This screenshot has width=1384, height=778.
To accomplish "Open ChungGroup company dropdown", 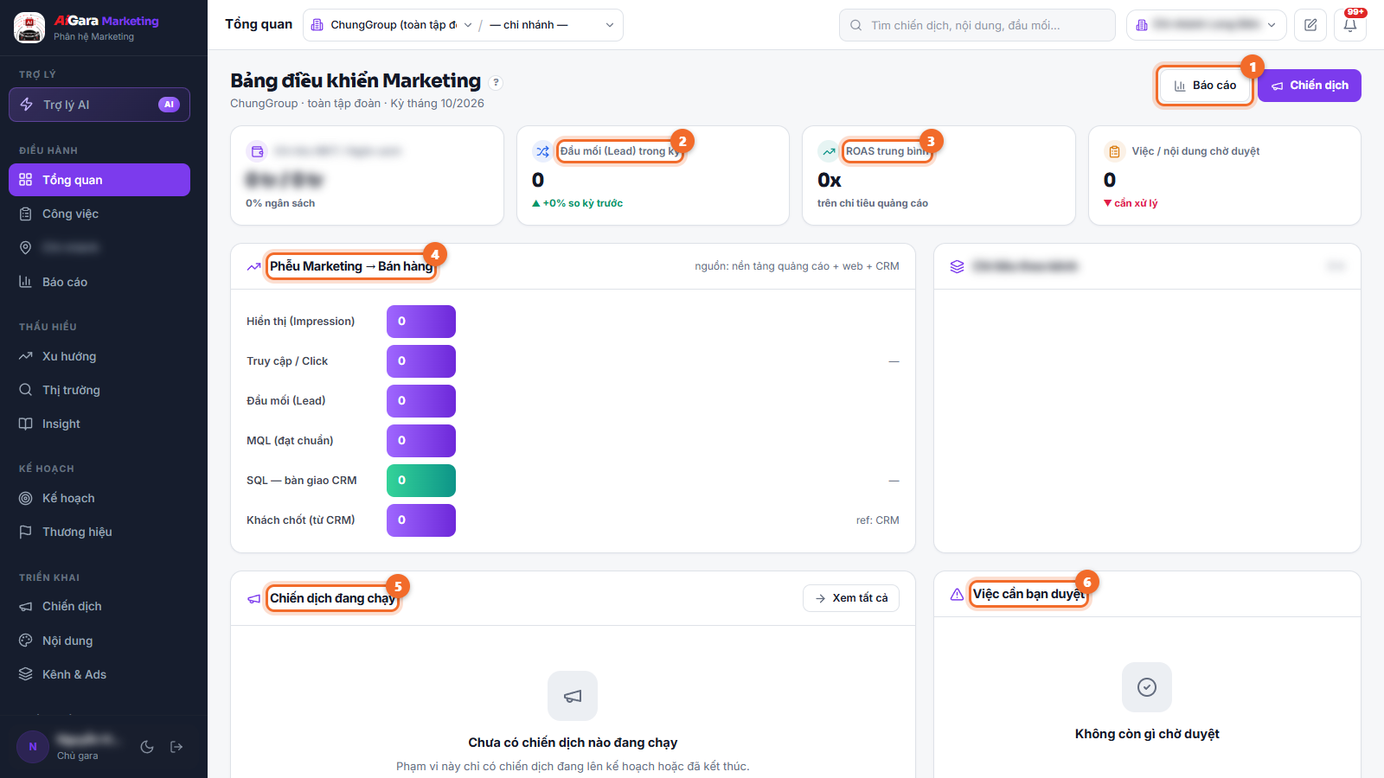I will coord(392,25).
